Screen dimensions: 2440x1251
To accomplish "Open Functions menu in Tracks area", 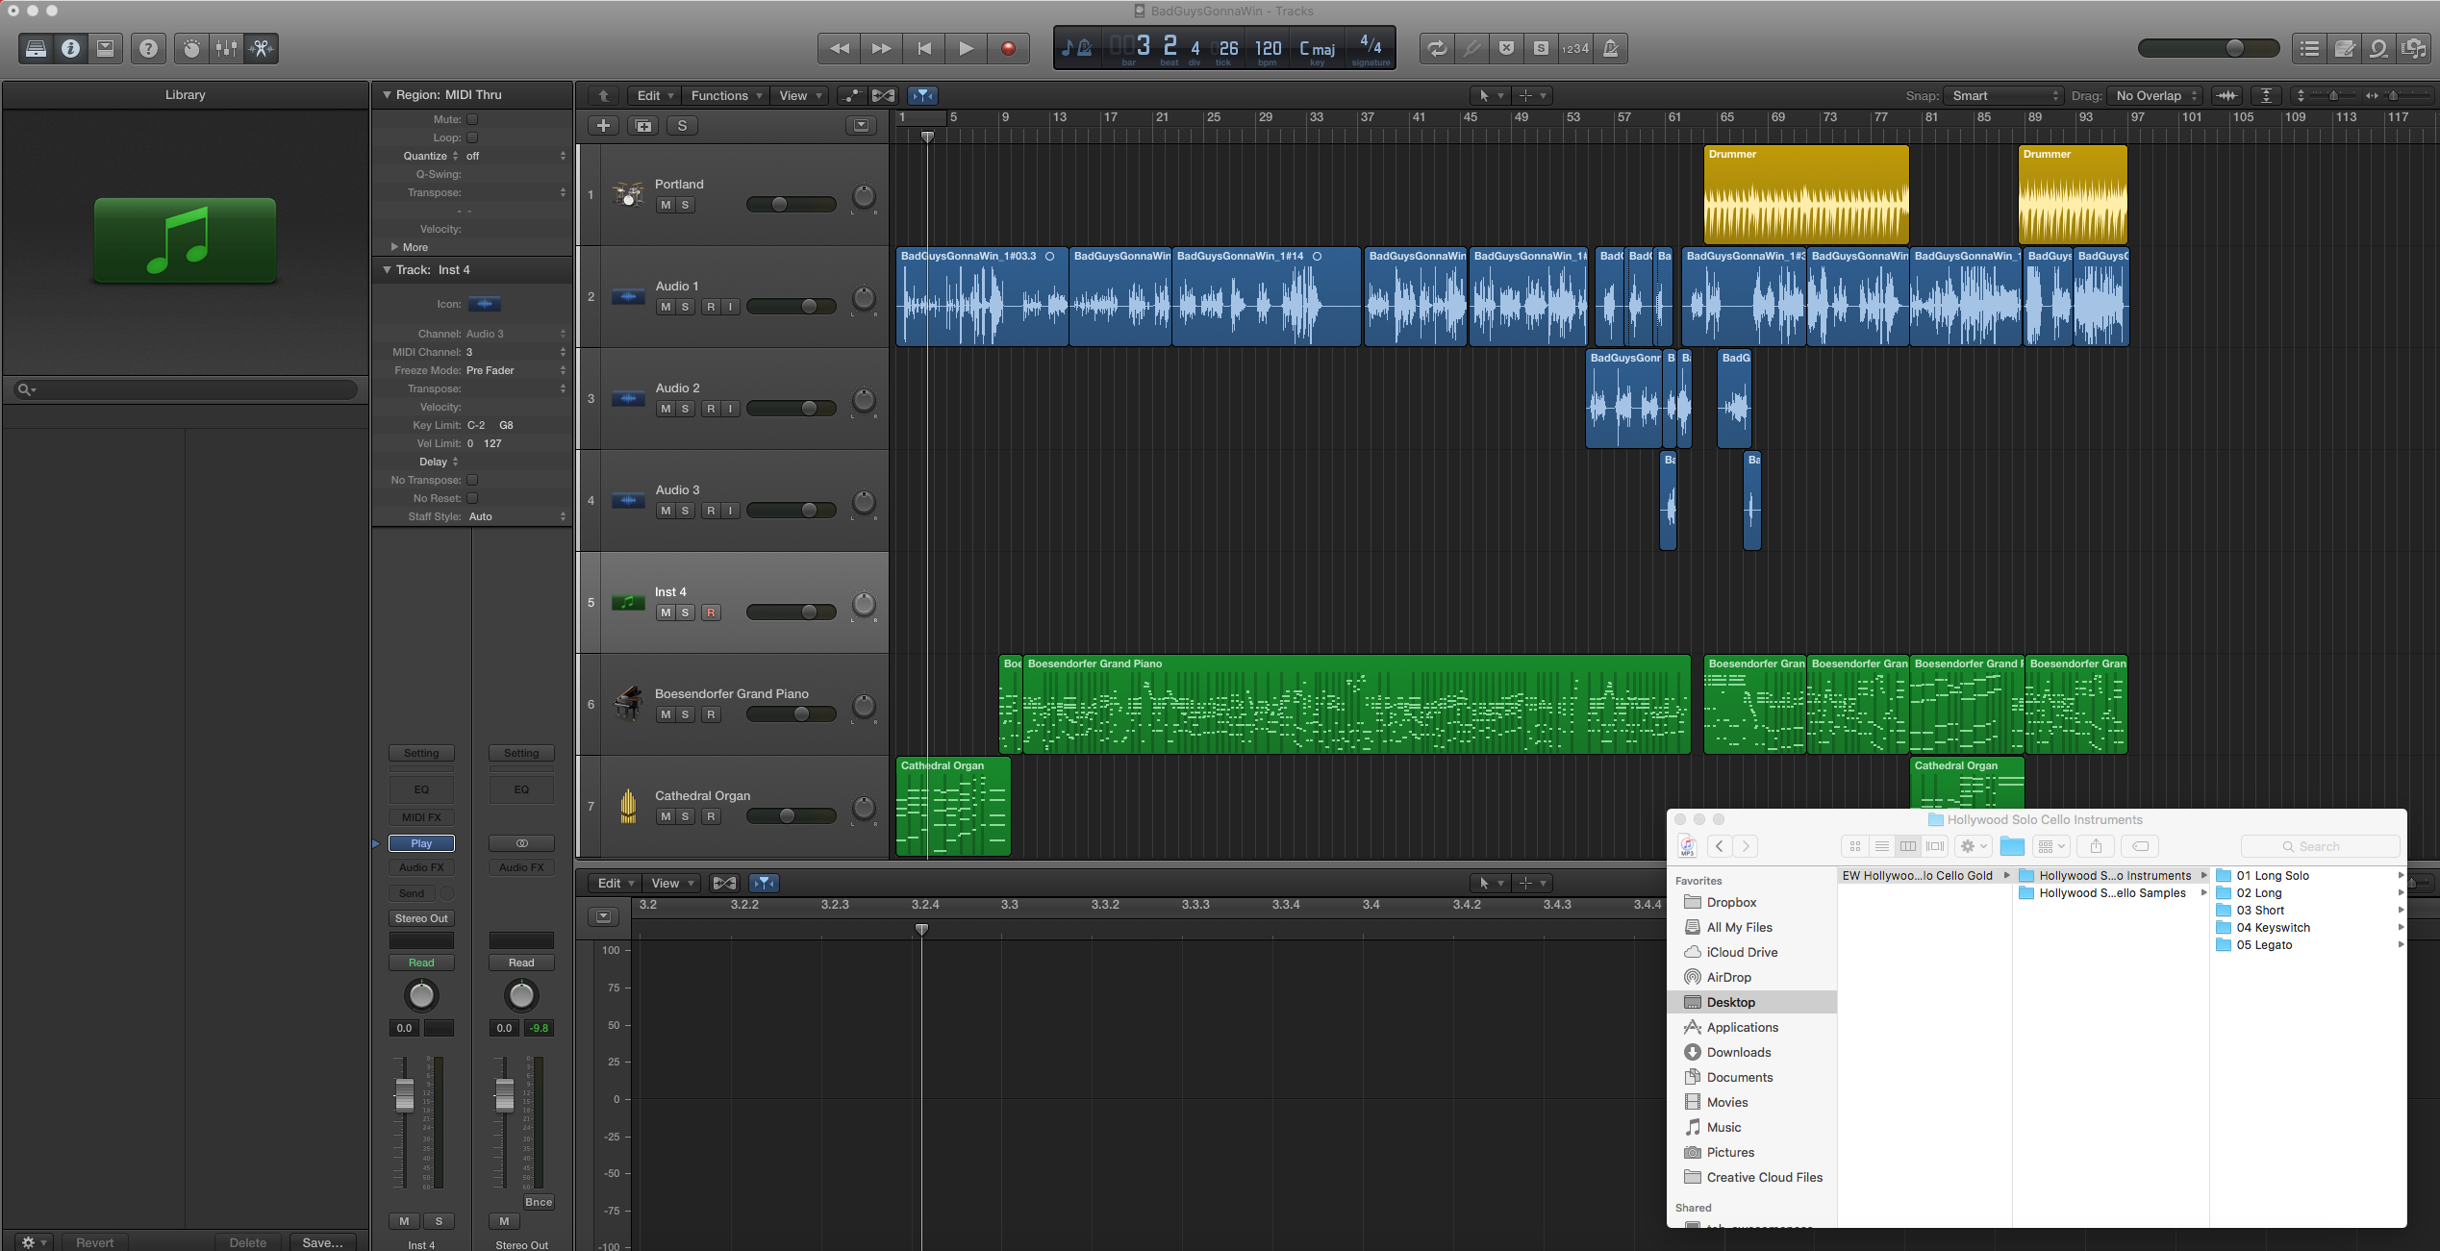I will [x=726, y=95].
